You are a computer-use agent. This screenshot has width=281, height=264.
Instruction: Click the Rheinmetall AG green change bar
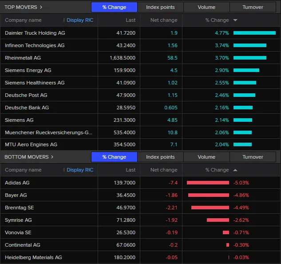(249, 58)
